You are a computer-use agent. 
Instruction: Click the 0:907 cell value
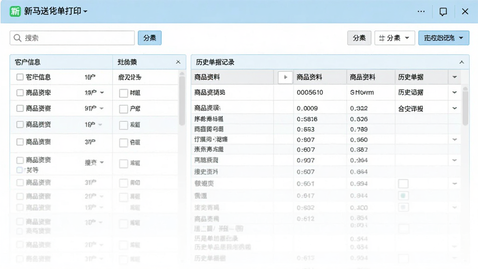305,160
